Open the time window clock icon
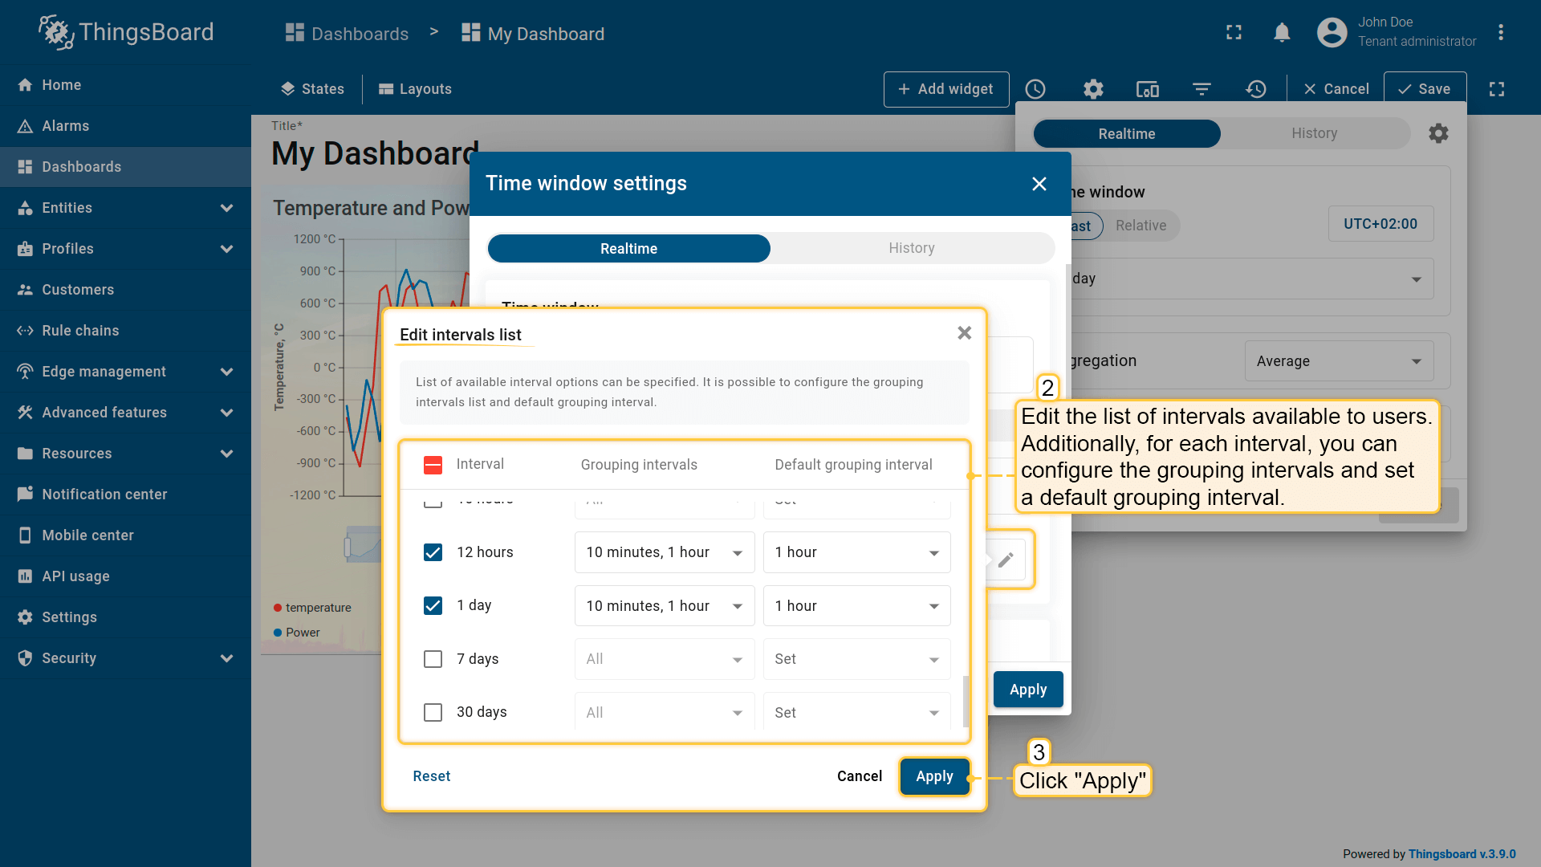 tap(1035, 89)
